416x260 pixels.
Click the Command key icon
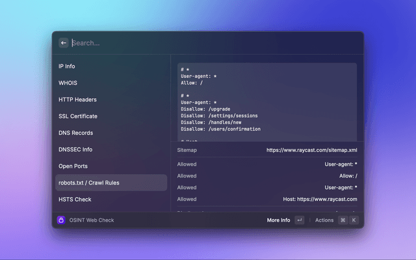[343, 220]
